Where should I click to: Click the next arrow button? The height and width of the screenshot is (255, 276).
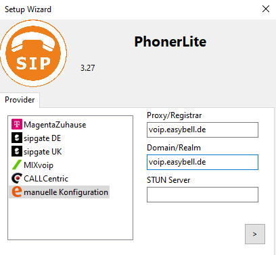[x=255, y=234]
